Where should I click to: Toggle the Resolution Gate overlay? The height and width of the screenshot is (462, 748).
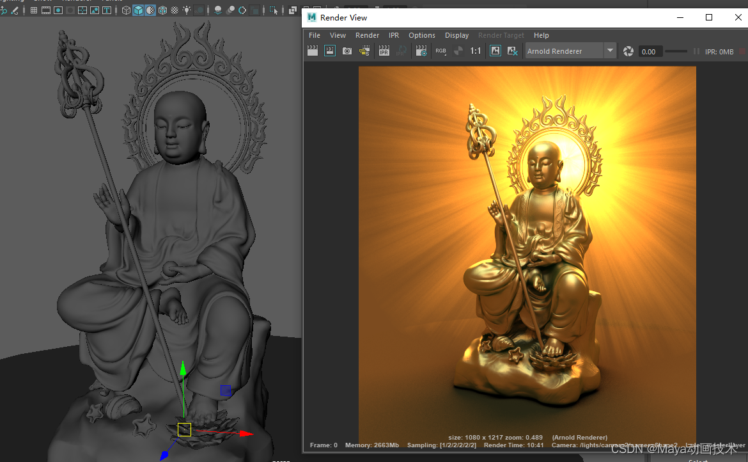(x=58, y=10)
